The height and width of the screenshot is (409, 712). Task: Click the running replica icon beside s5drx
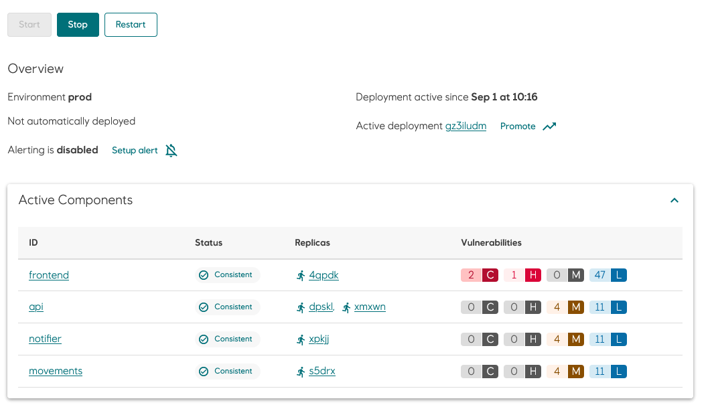(299, 371)
